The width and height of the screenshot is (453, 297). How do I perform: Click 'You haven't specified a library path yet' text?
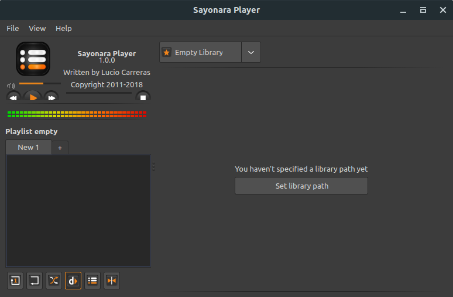pyautogui.click(x=301, y=169)
